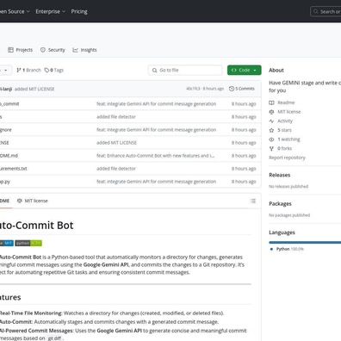The width and height of the screenshot is (341, 341).
Task: Open the Releases heading link
Action: [x=280, y=175]
